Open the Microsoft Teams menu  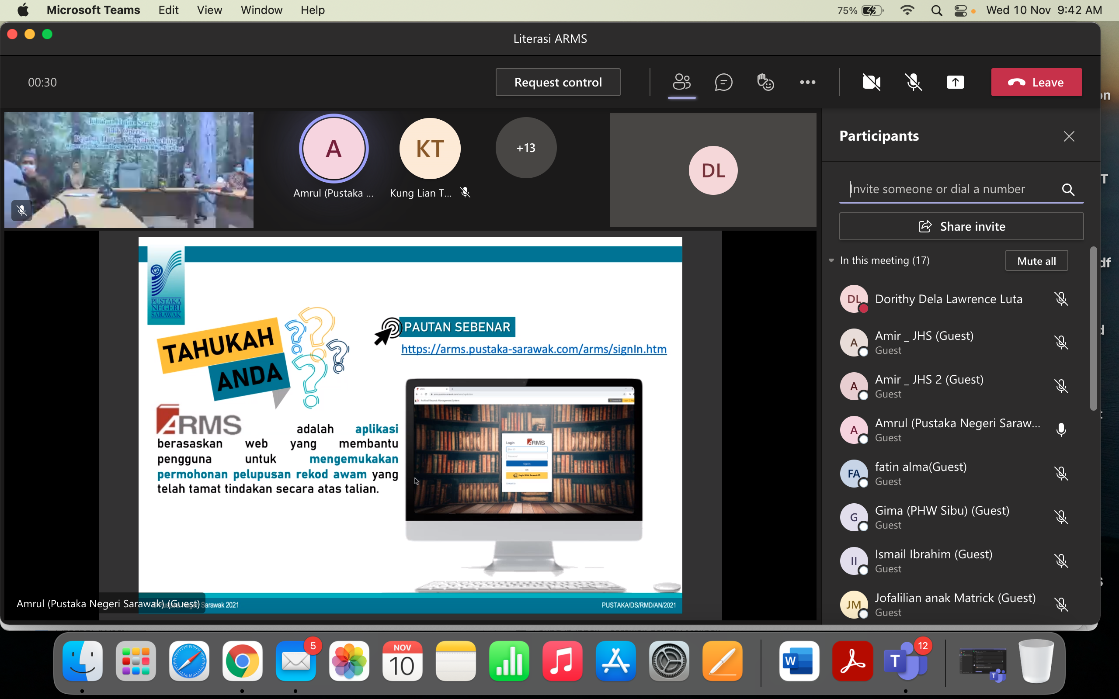(x=93, y=10)
